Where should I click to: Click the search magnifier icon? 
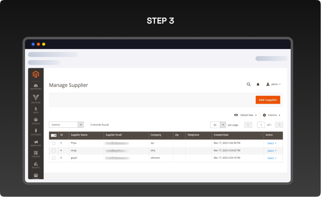point(249,84)
